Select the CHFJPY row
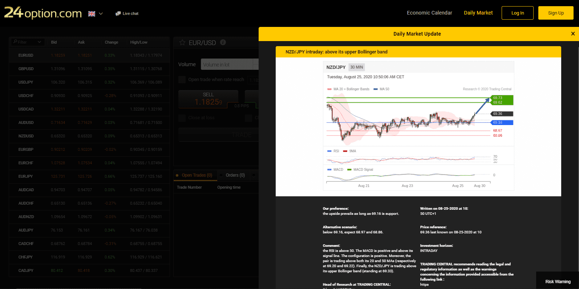The height and width of the screenshot is (289, 579). click(x=89, y=257)
